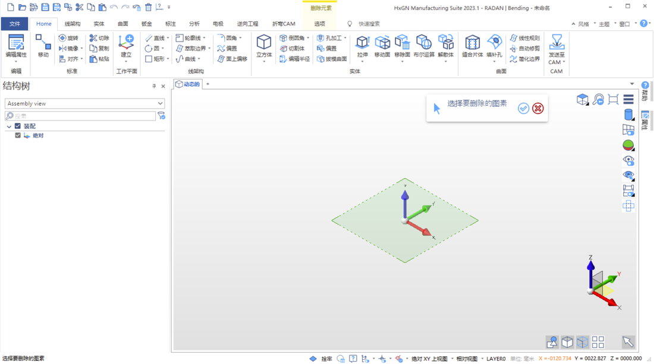Screen dimensions: 654x364
Task: Click 发送至 CAM send to CAM
Action: click(x=556, y=49)
